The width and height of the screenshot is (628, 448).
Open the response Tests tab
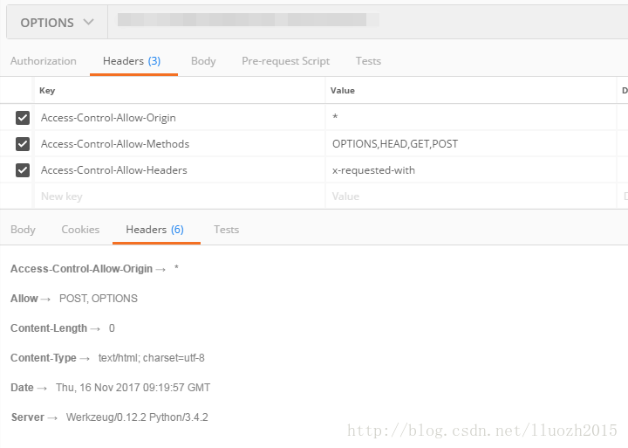click(x=226, y=230)
